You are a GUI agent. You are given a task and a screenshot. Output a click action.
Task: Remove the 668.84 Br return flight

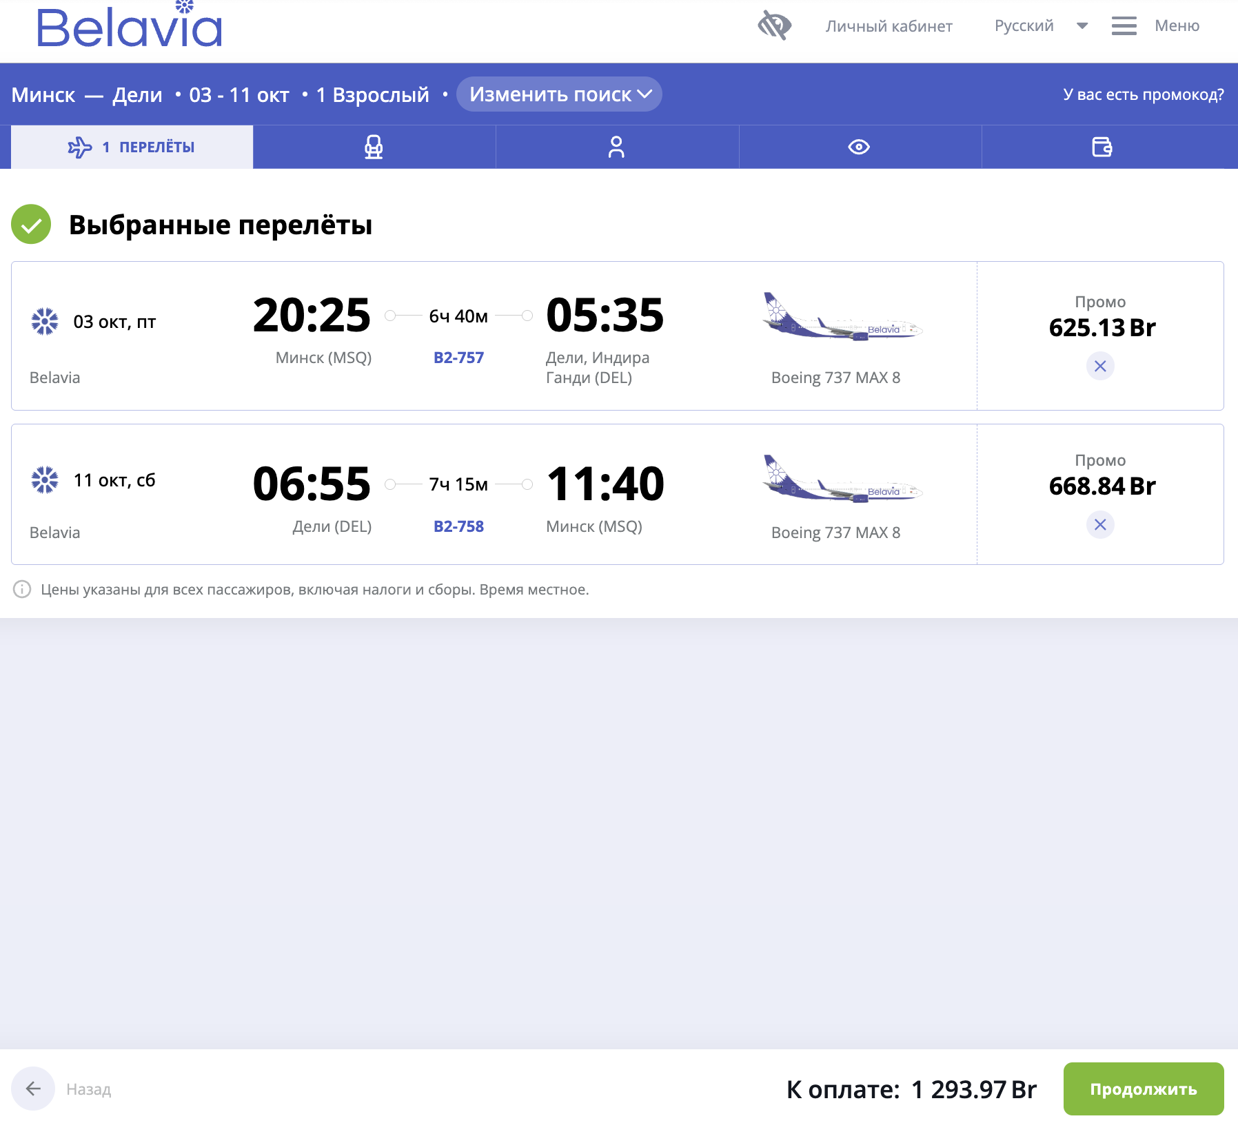tap(1100, 525)
